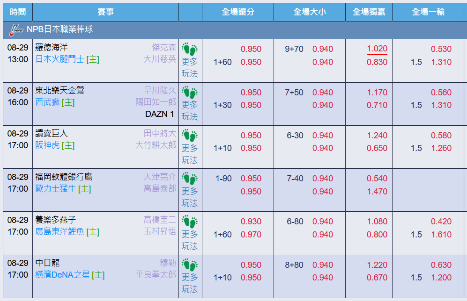Pick 0.710 moneyline odds for 西武獅
This screenshot has height=301, width=467.
pos(377,105)
